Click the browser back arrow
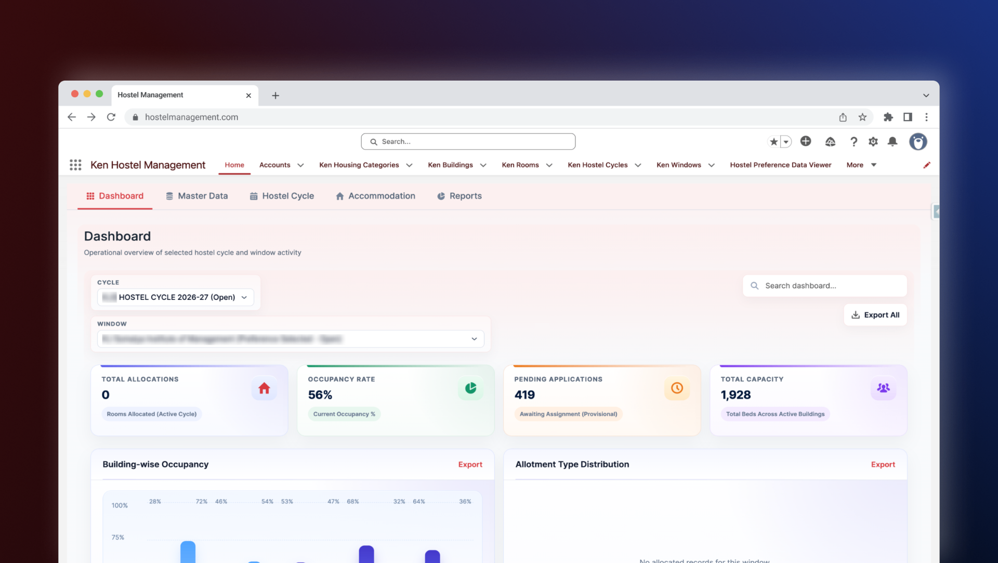Screen dimensions: 998x563 [x=72, y=117]
